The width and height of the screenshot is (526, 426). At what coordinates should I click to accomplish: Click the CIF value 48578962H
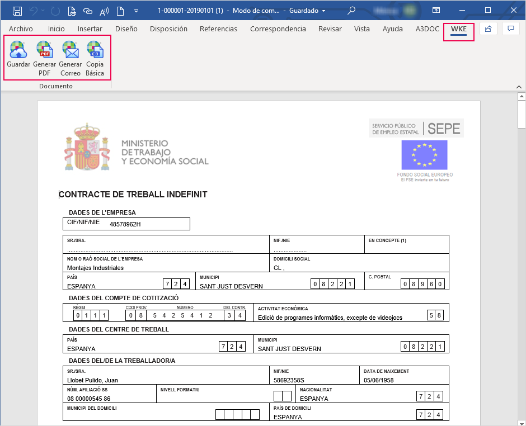(125, 224)
